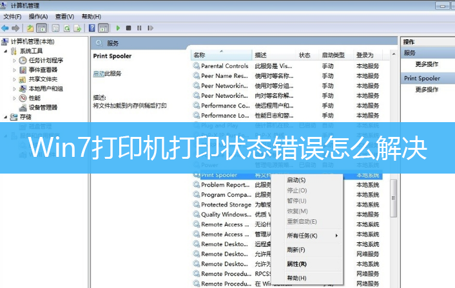The image size is (455, 288).
Task: Click the 启动 link to start service
Action: [x=99, y=73]
